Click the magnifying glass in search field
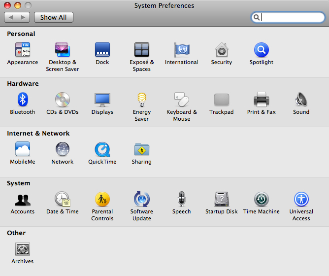Screen dimensions: 329x276 pyautogui.click(x=256, y=17)
